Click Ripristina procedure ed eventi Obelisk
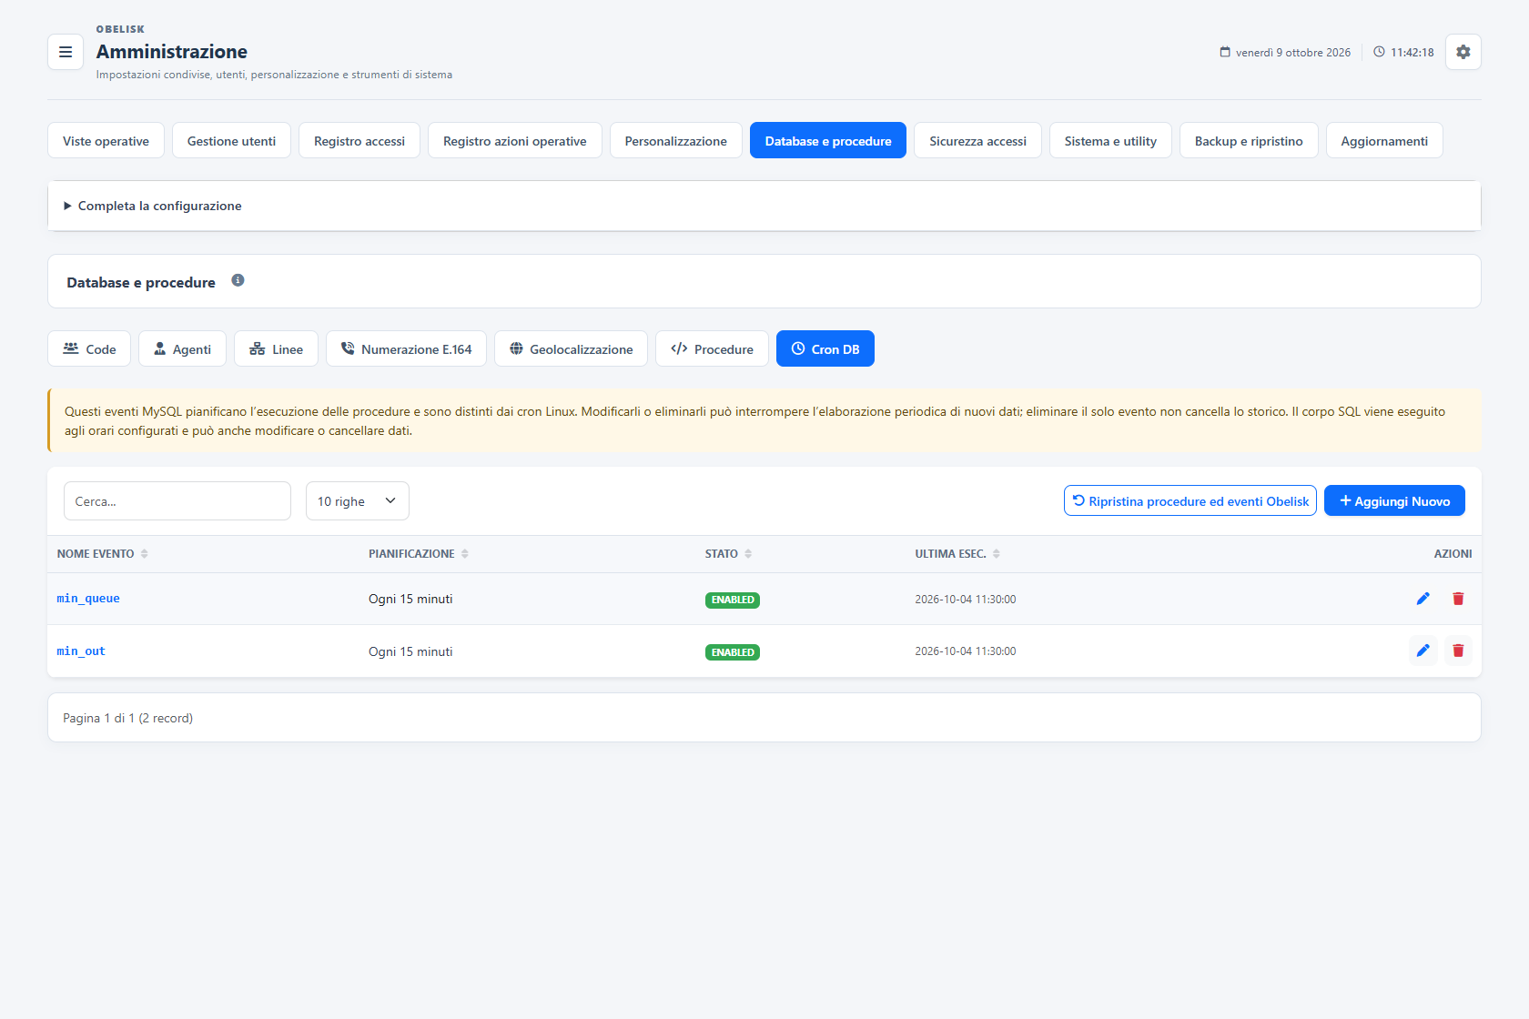This screenshot has height=1019, width=1529. [x=1190, y=500]
